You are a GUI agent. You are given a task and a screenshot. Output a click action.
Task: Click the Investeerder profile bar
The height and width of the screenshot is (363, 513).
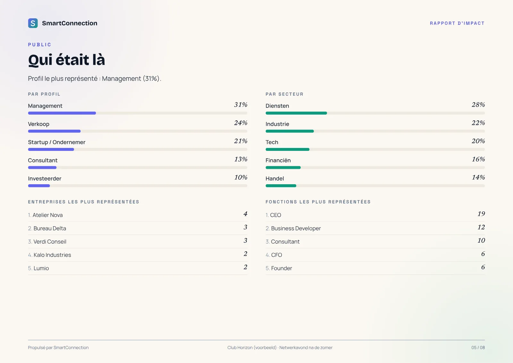coord(138,186)
